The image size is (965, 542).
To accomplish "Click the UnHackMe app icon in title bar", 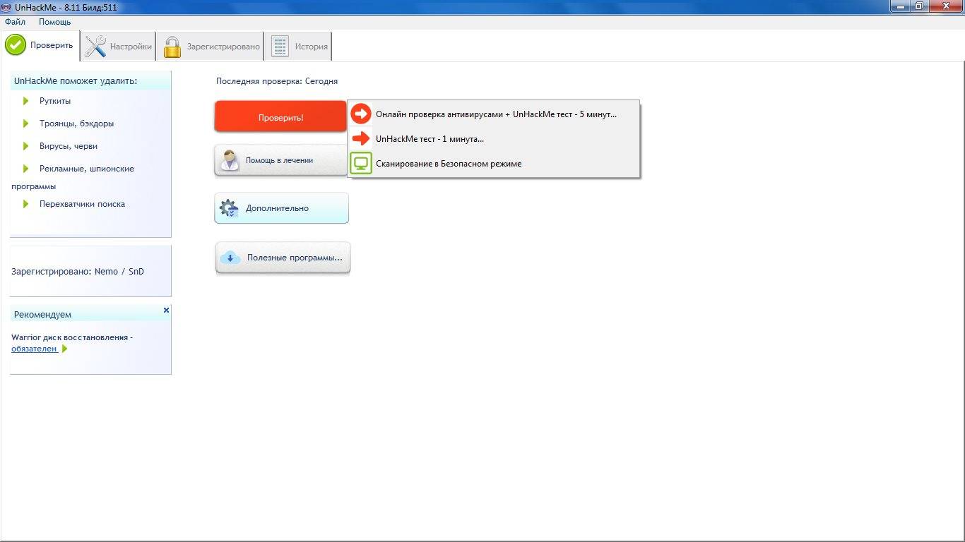I will pos(7,7).
